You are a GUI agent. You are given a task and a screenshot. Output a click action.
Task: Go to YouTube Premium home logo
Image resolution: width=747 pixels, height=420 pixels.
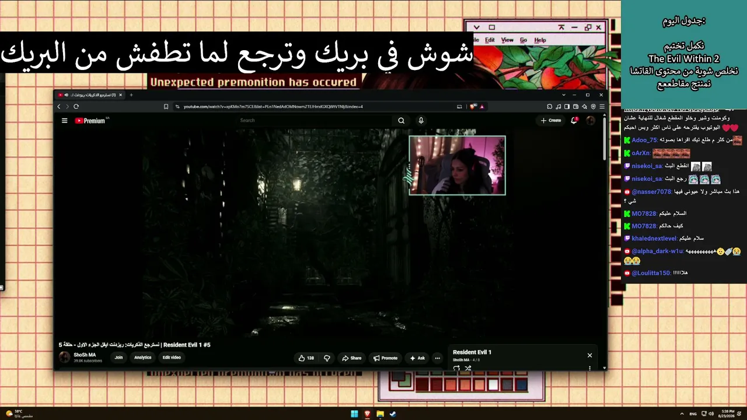90,121
